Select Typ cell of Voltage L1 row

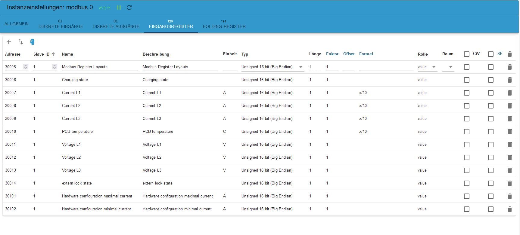267,145
